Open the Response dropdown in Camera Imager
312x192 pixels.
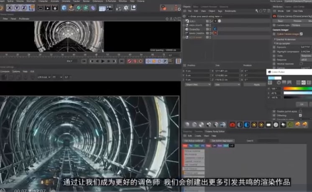pos(306,60)
